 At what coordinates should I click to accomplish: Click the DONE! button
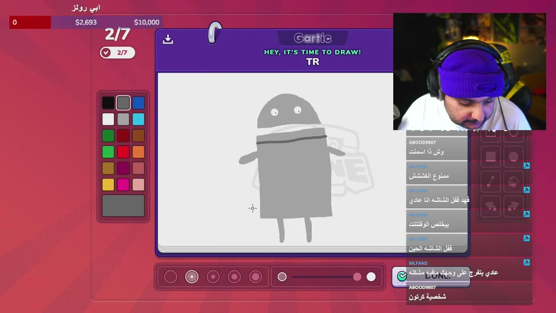[430, 276]
